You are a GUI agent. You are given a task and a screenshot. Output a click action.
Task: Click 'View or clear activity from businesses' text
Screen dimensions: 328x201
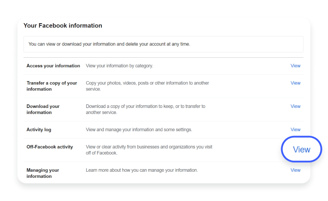tap(149, 150)
